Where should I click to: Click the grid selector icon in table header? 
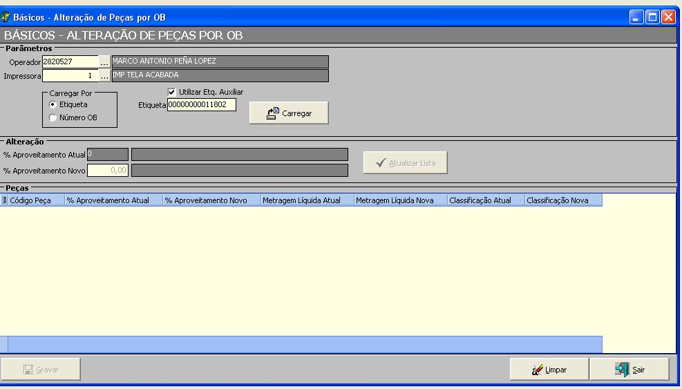4,200
